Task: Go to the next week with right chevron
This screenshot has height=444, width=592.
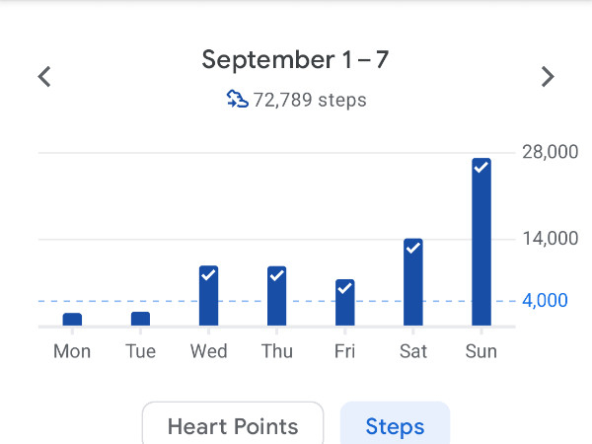Action: pyautogui.click(x=548, y=77)
